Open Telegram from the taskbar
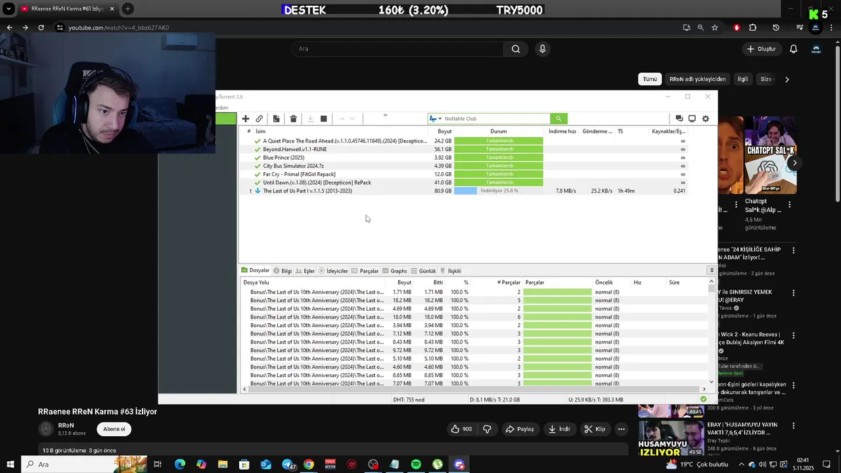The width and height of the screenshot is (841, 473). [x=288, y=464]
